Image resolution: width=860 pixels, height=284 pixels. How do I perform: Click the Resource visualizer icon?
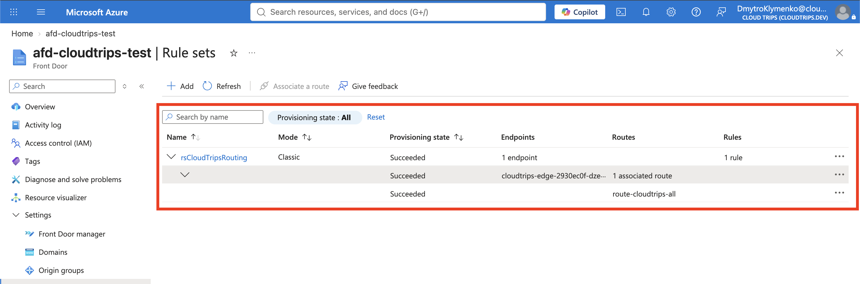pyautogui.click(x=16, y=198)
